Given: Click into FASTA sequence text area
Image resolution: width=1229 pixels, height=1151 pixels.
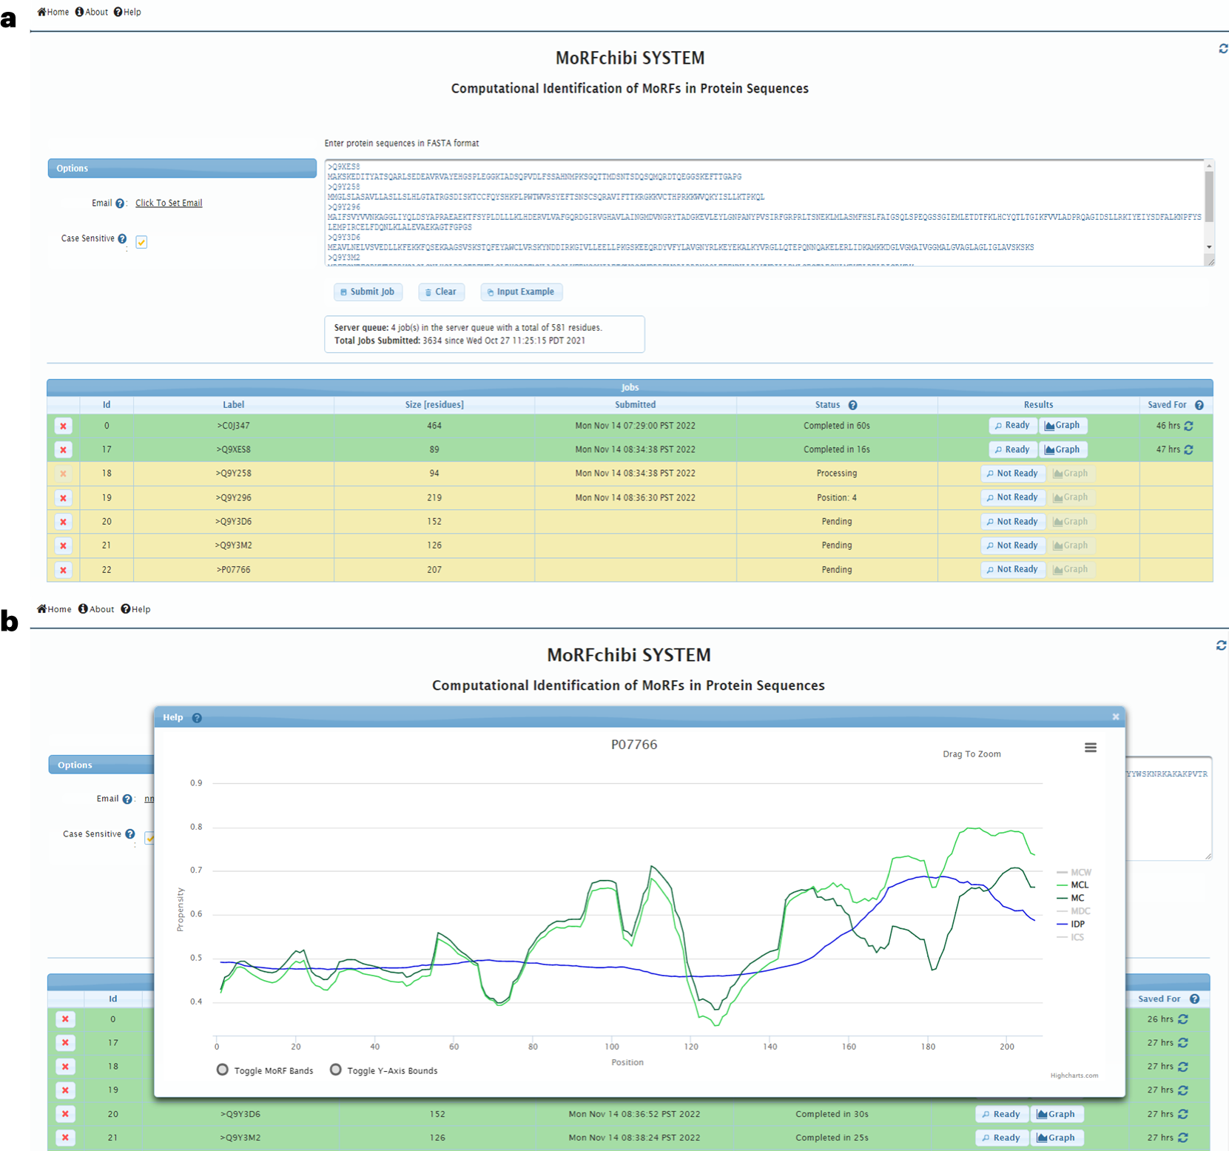Looking at the screenshot, I should tap(764, 212).
